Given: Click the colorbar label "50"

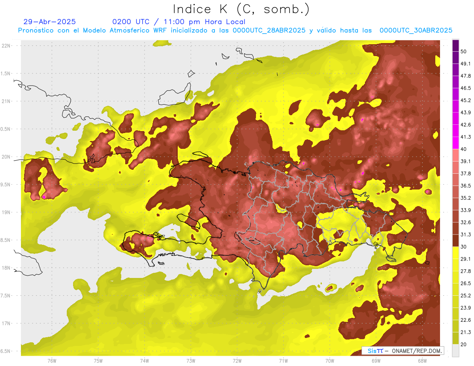Looking at the screenshot, I should [x=464, y=51].
